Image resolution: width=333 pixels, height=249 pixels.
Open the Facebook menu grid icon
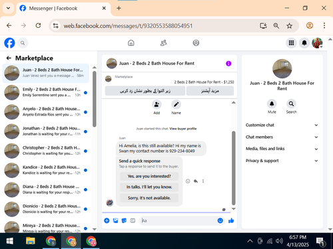tap(291, 42)
